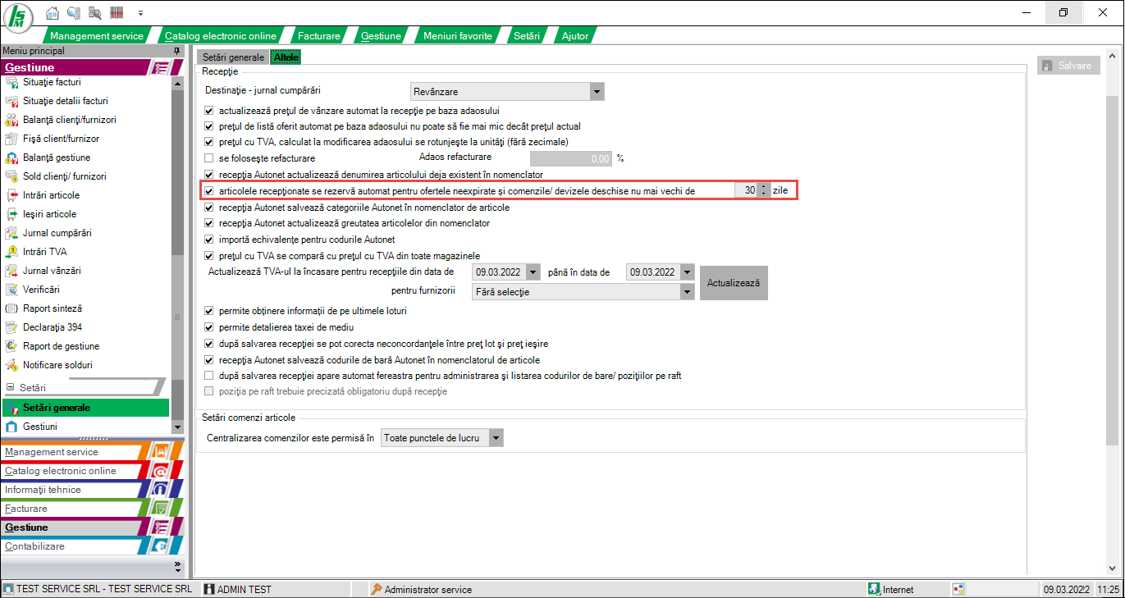Click the sidebar menu vertical scrollbar
This screenshot has height=598, width=1125.
pyautogui.click(x=178, y=254)
